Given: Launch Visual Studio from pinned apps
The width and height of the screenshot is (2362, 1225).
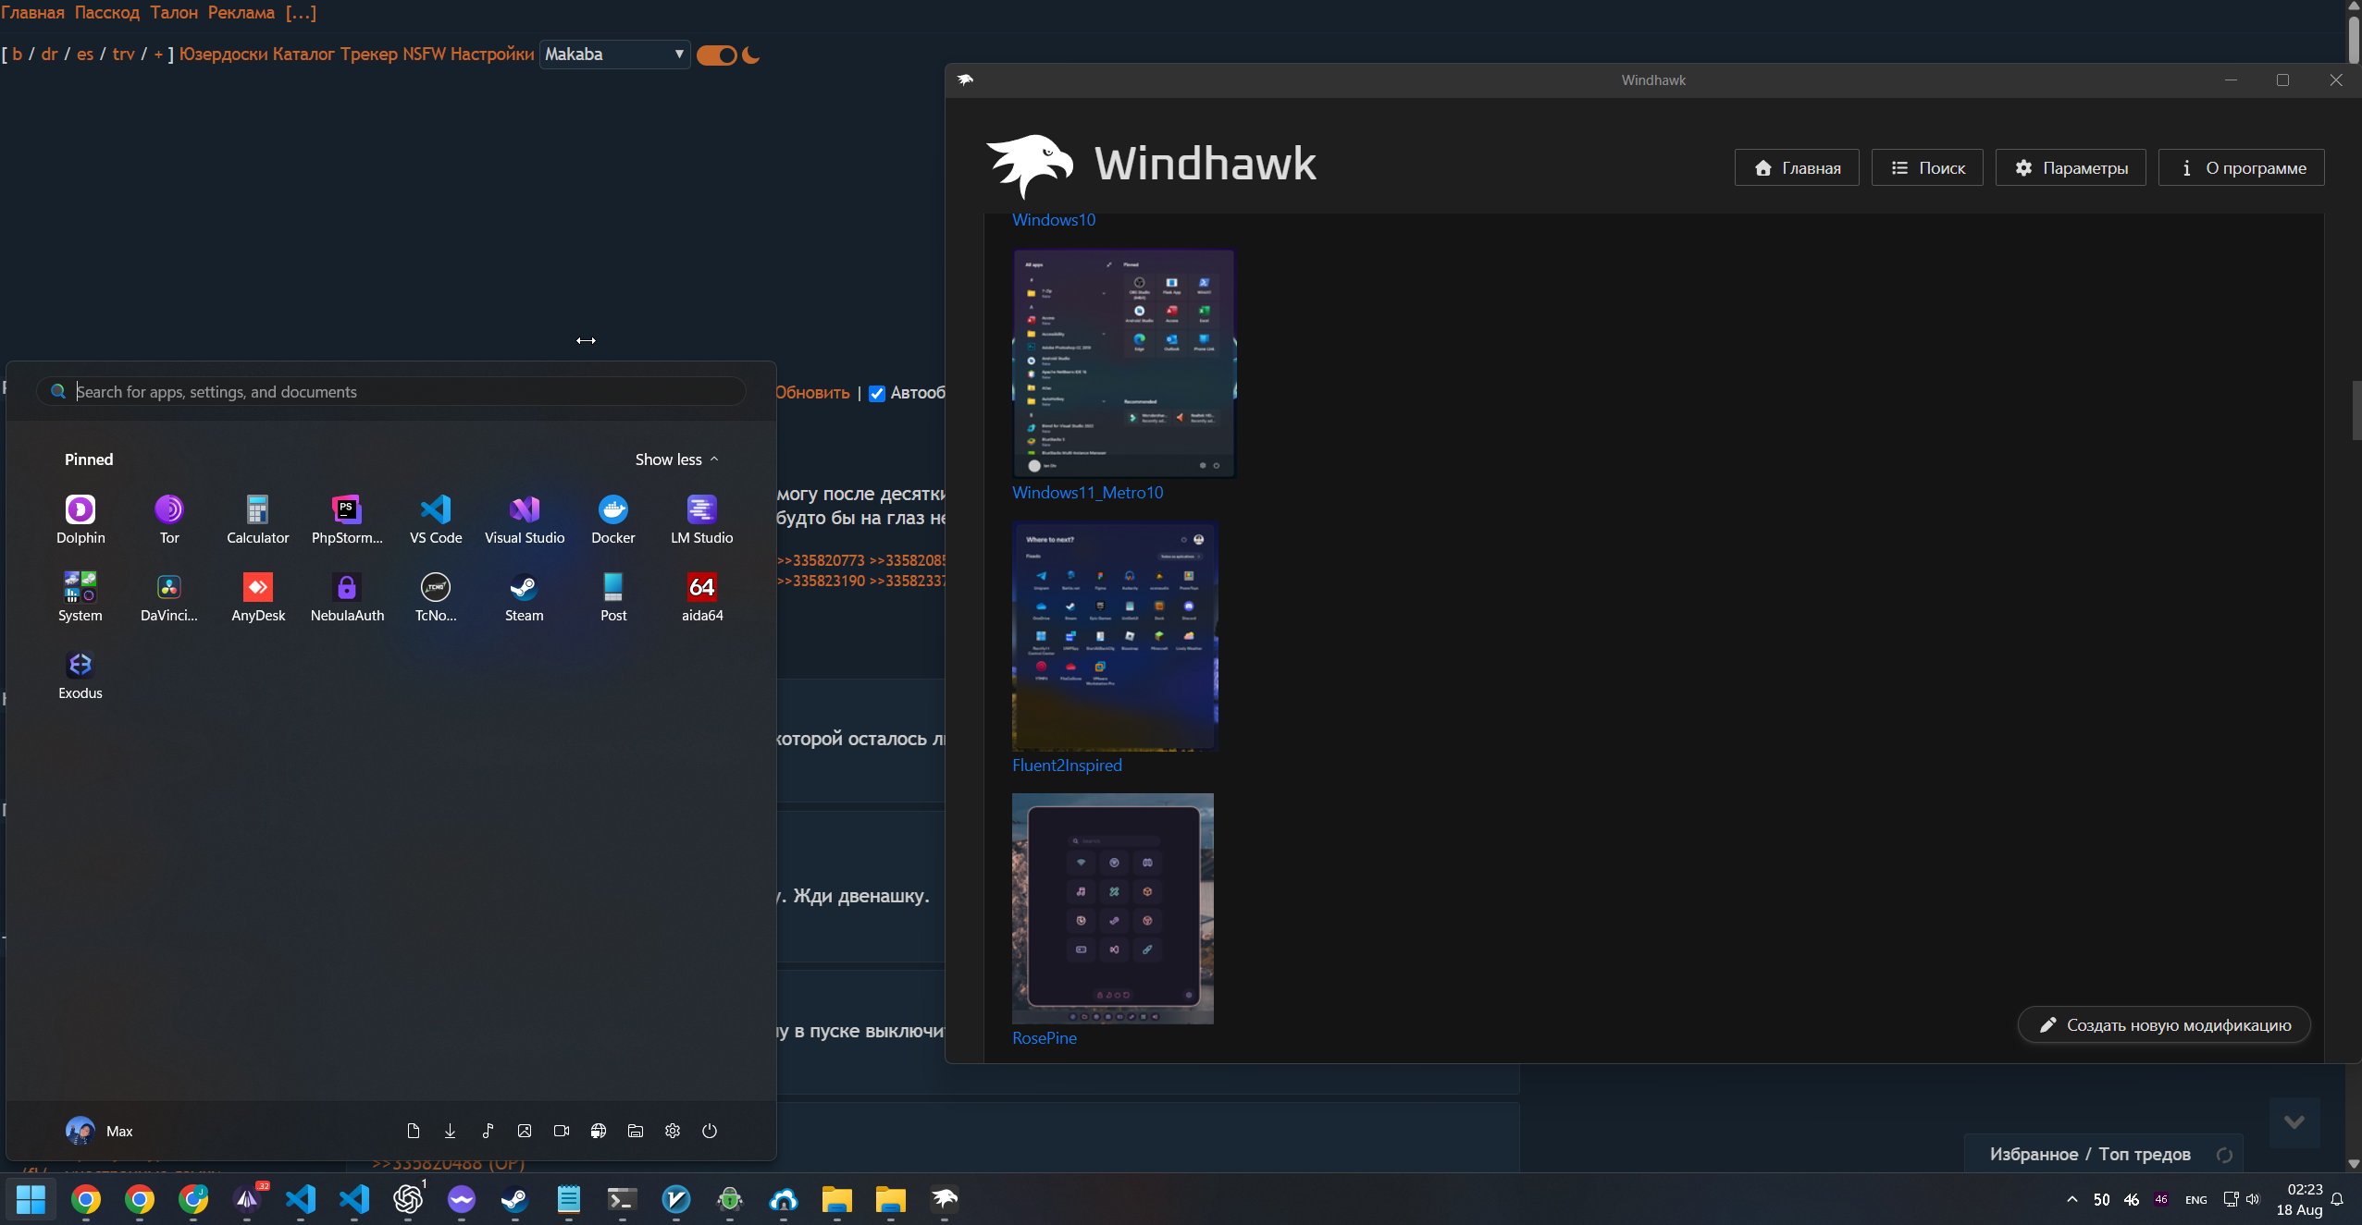Looking at the screenshot, I should point(525,520).
